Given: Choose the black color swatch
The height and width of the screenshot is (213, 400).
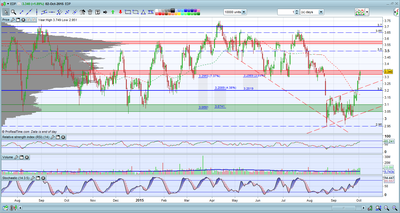Looking at the screenshot, I should pyautogui.click(x=173, y=11).
